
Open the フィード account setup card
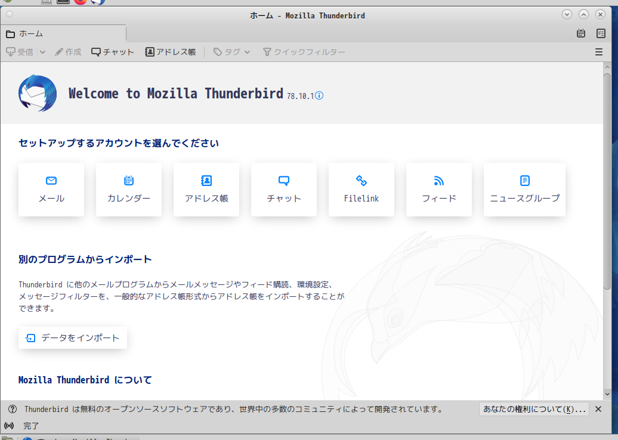click(x=439, y=190)
